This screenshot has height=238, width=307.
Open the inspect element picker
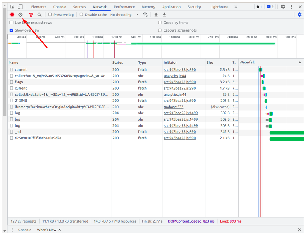click(12, 7)
